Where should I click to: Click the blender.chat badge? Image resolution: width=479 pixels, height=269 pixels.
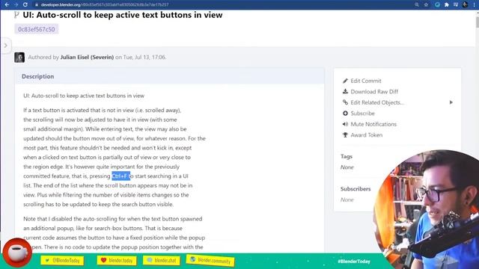[x=162, y=260]
